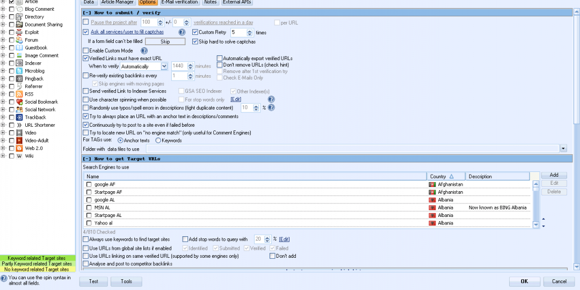Check the google AF search engine
580x290 pixels.
click(89, 184)
